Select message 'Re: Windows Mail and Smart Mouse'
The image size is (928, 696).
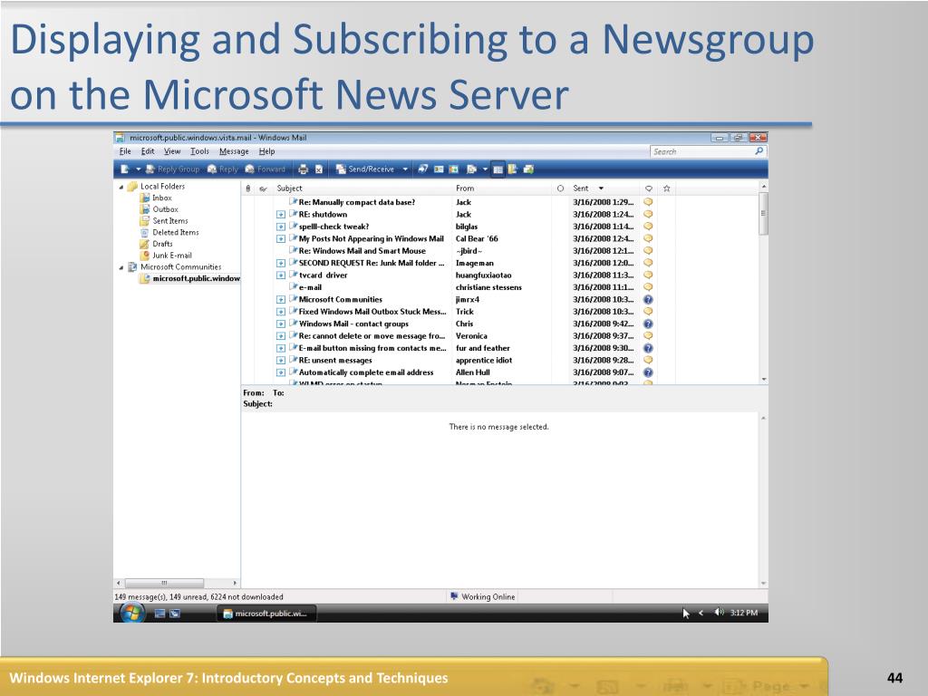(362, 251)
